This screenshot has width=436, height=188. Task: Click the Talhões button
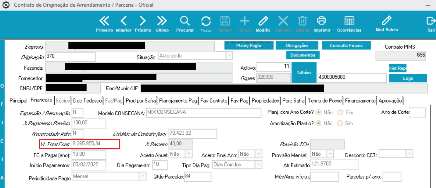pos(304,73)
